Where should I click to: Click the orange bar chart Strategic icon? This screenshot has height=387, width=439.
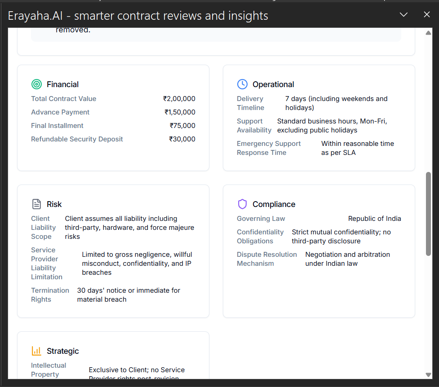pos(36,351)
